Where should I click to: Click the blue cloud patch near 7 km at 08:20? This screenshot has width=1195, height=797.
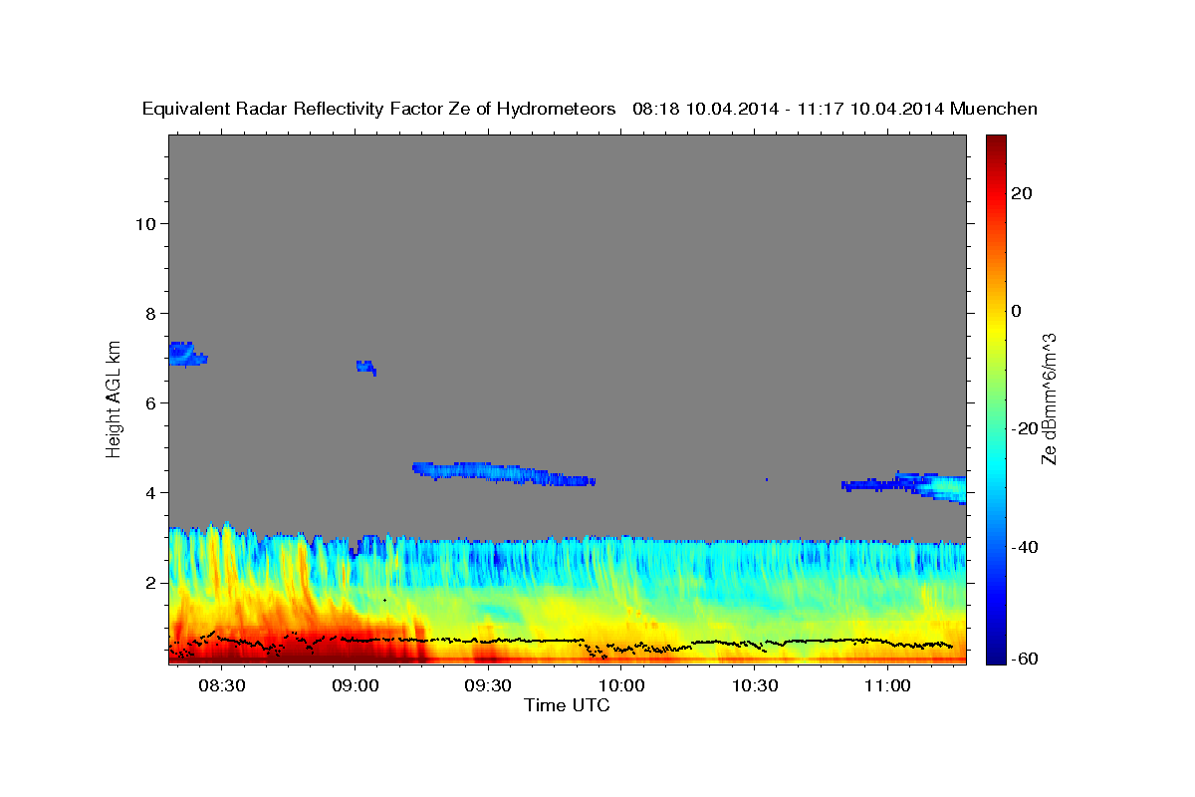[x=185, y=354]
